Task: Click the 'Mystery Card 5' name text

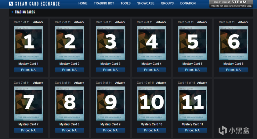Action: (x=192, y=64)
